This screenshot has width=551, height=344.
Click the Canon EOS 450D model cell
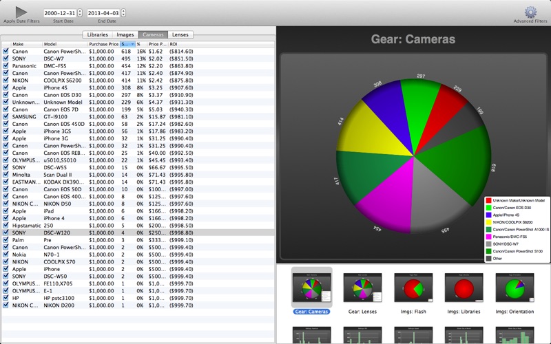64,124
